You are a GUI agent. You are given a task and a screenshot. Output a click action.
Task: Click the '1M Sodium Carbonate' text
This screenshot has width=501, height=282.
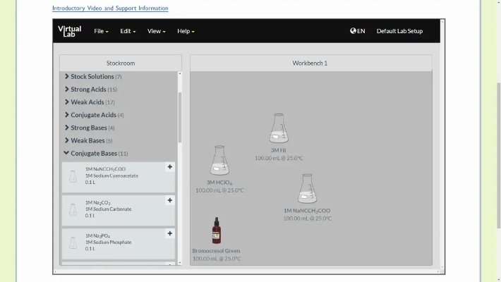pos(108,209)
